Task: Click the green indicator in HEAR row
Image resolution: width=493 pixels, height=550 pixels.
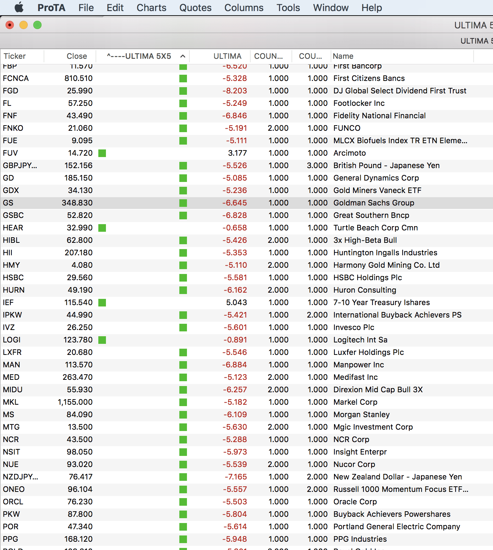Action: (x=102, y=228)
